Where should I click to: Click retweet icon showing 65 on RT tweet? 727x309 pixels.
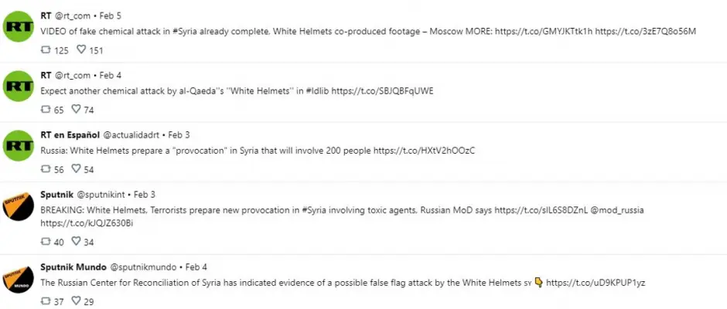pos(46,110)
